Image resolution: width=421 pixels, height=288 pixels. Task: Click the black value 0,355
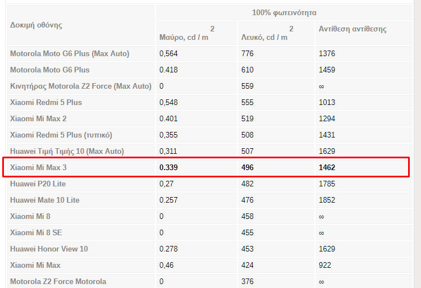click(168, 135)
